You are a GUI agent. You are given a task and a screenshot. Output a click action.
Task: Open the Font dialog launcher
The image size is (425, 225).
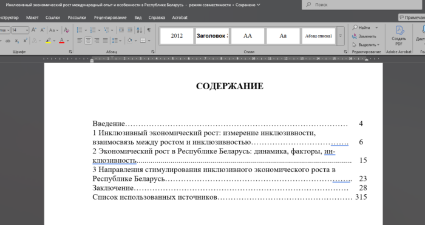[x=71, y=52]
